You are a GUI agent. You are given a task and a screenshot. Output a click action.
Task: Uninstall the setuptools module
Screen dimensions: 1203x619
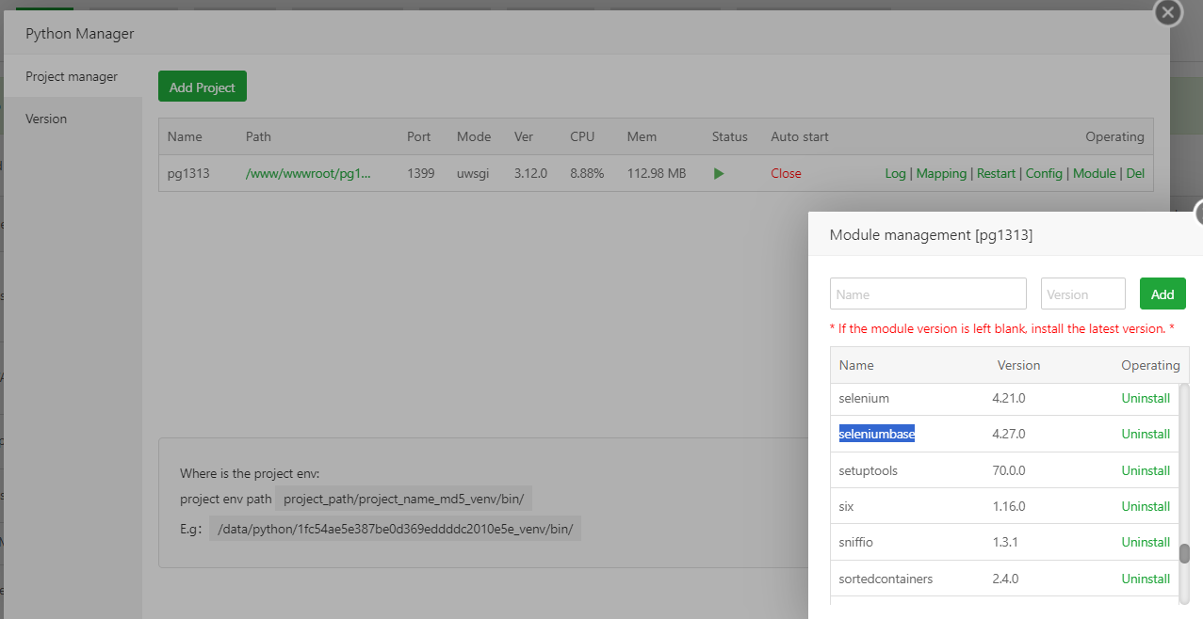coord(1146,471)
